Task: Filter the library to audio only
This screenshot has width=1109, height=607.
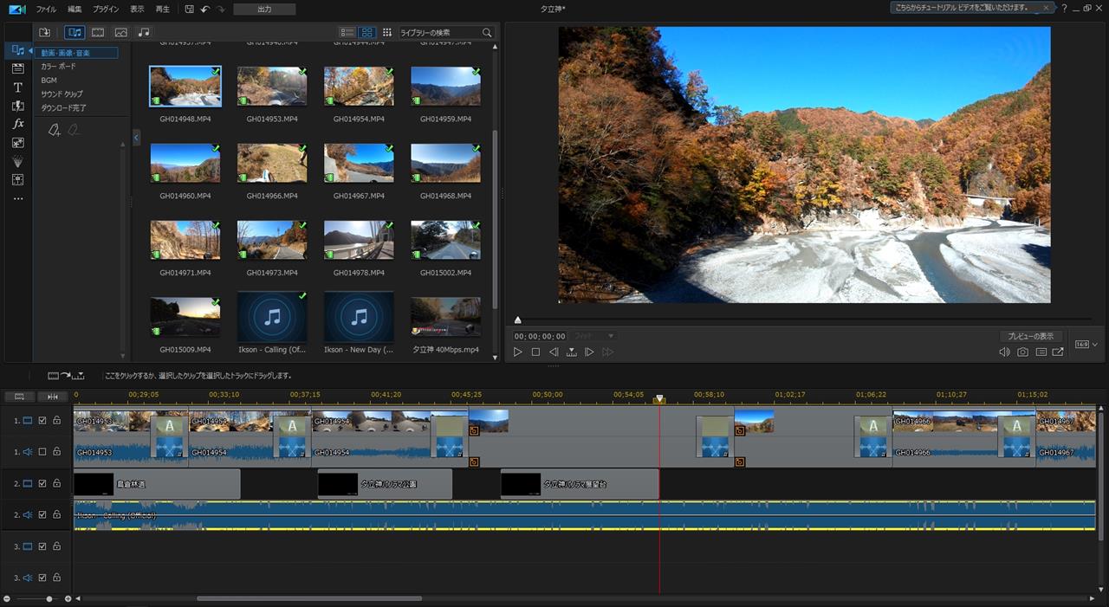Action: click(x=144, y=32)
